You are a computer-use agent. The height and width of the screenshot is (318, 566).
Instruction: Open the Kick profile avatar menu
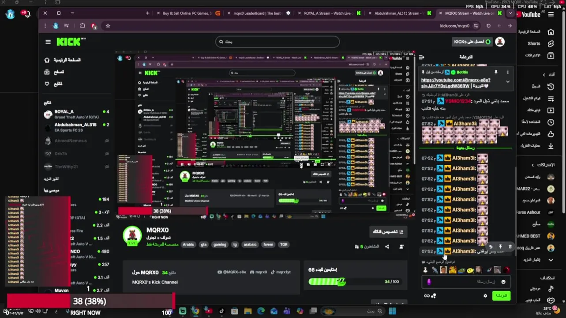(500, 42)
